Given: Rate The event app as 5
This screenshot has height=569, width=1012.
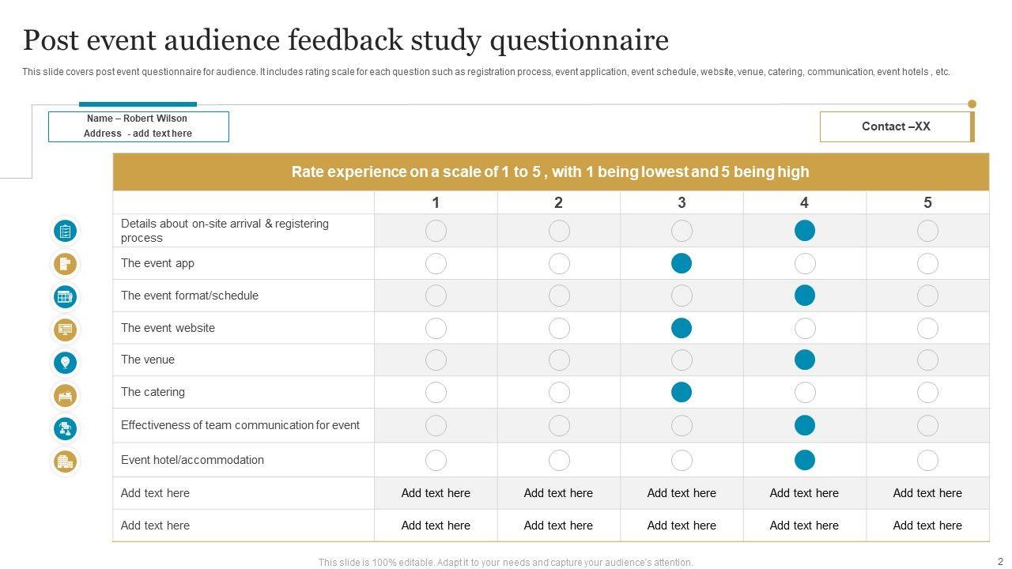Looking at the screenshot, I should click(927, 263).
